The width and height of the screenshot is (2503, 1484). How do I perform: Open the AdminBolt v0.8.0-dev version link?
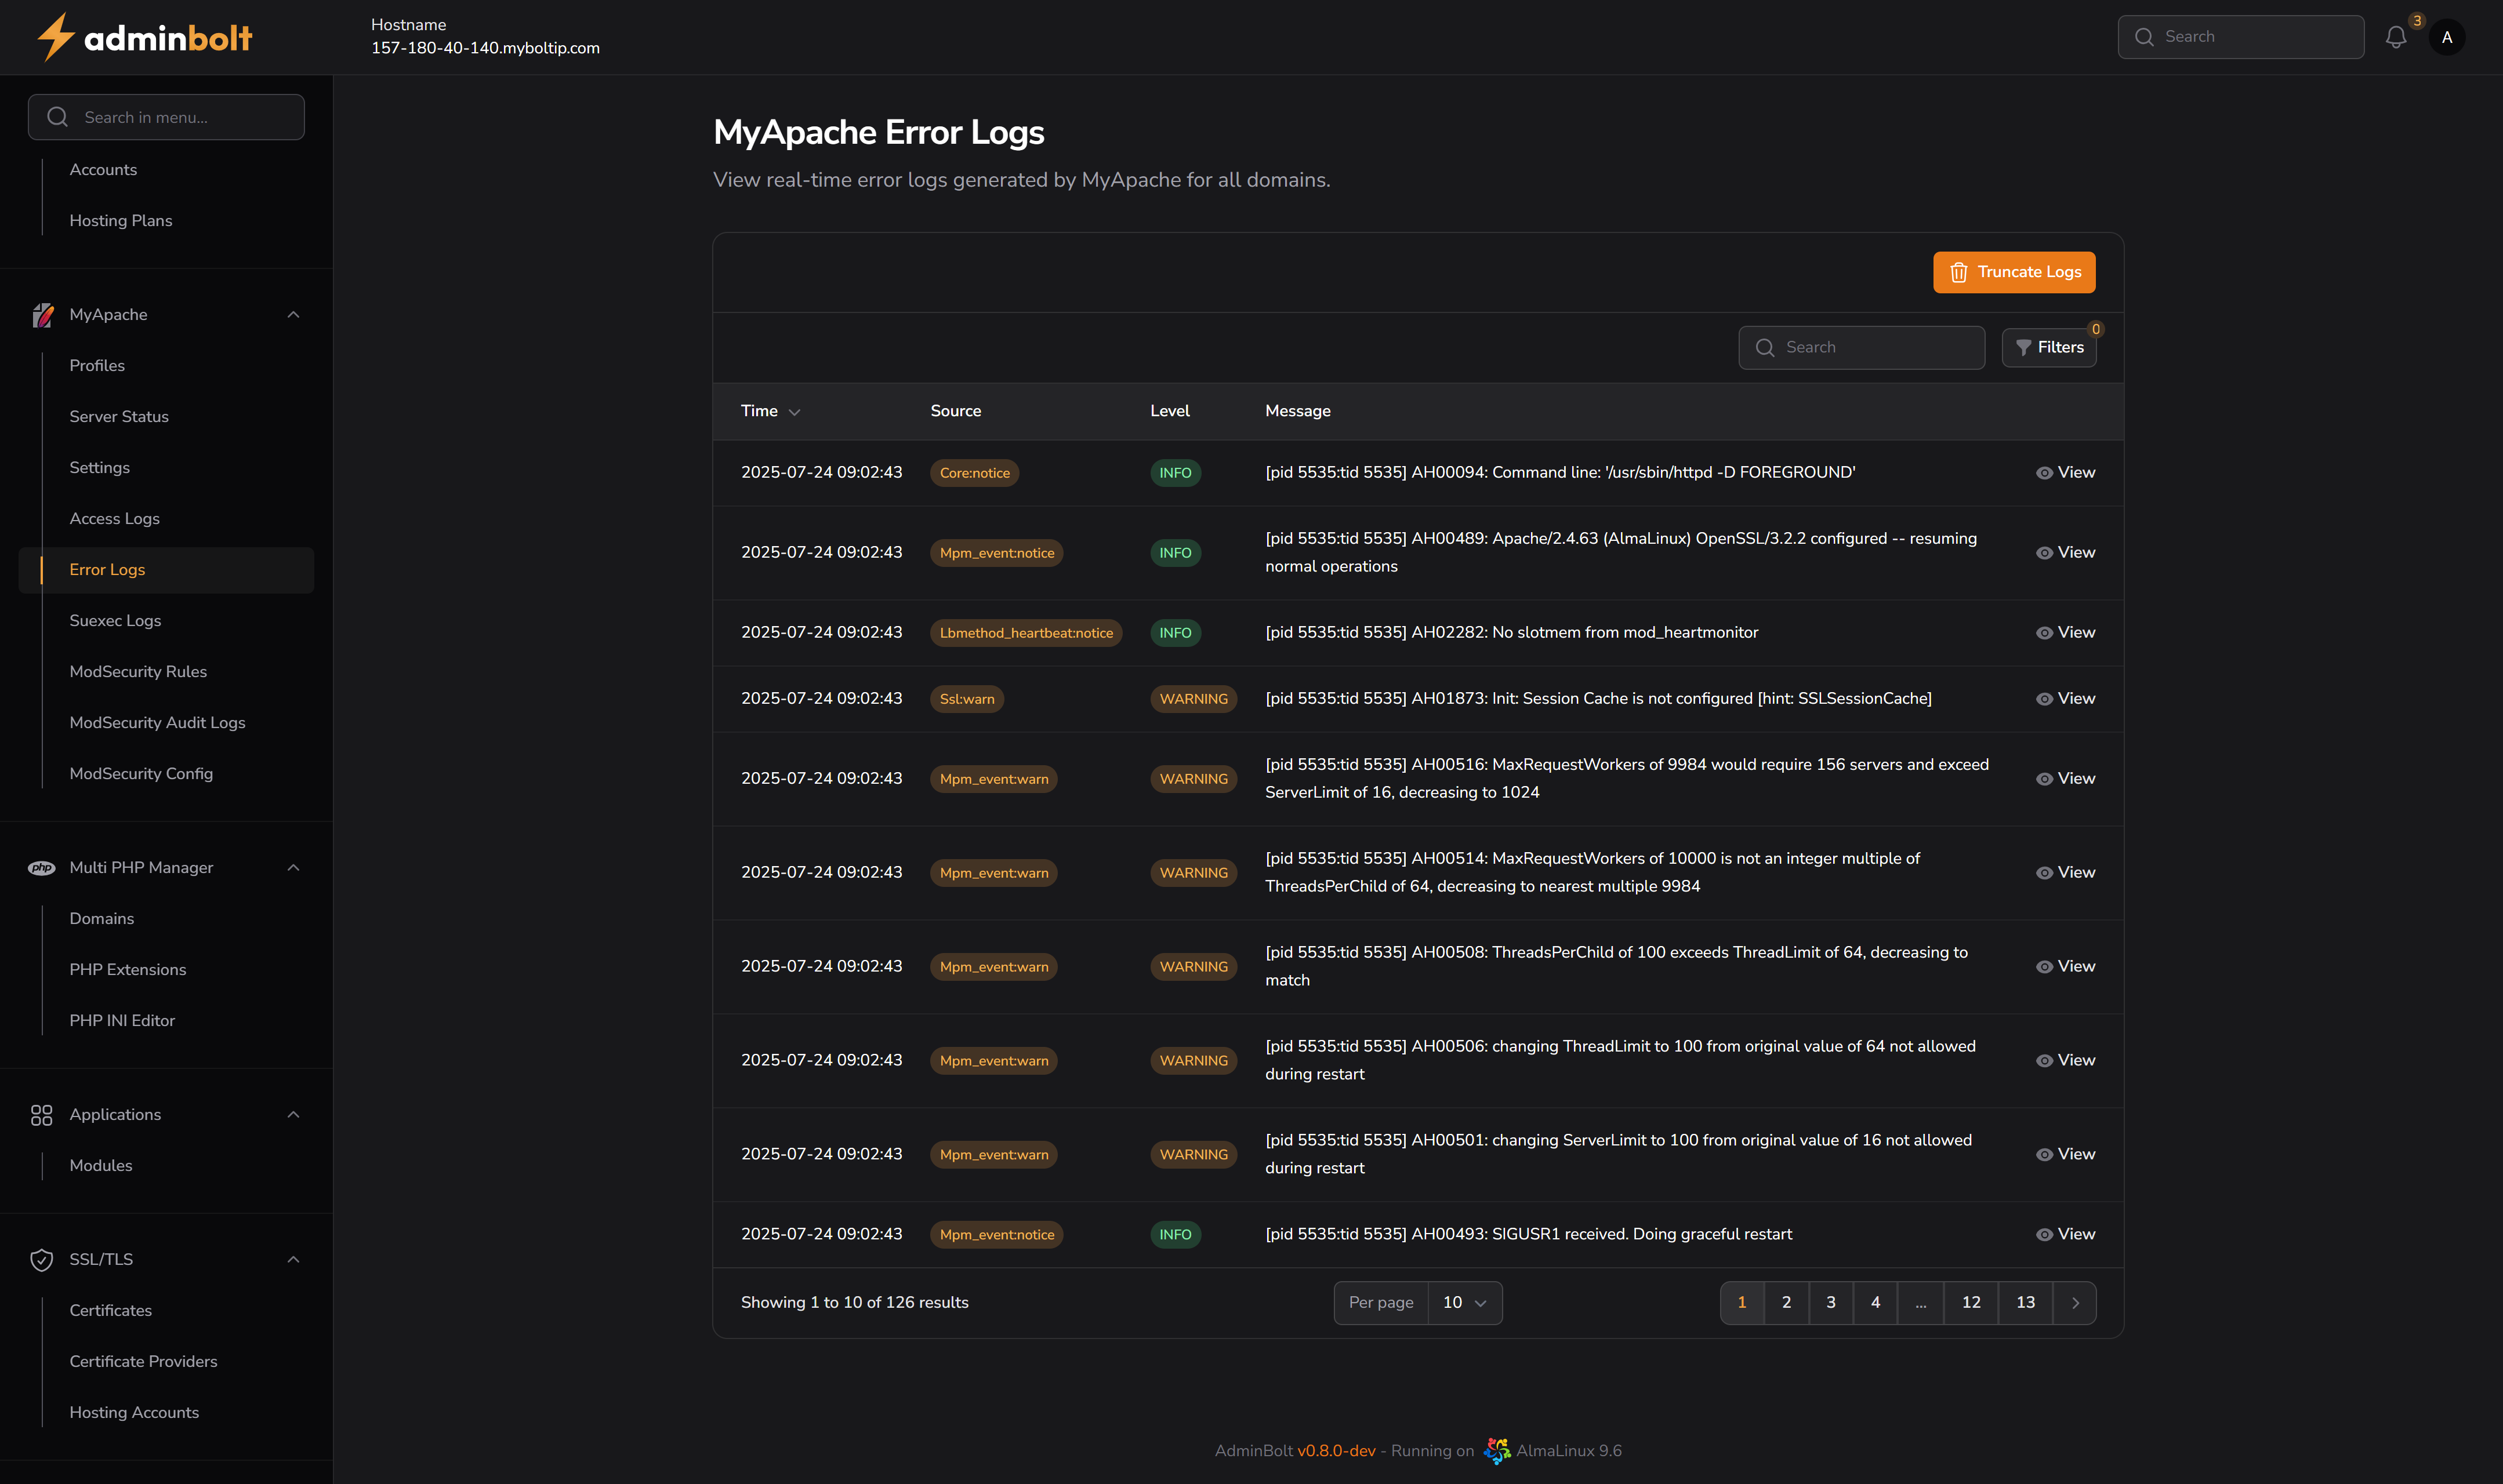(x=1337, y=1450)
